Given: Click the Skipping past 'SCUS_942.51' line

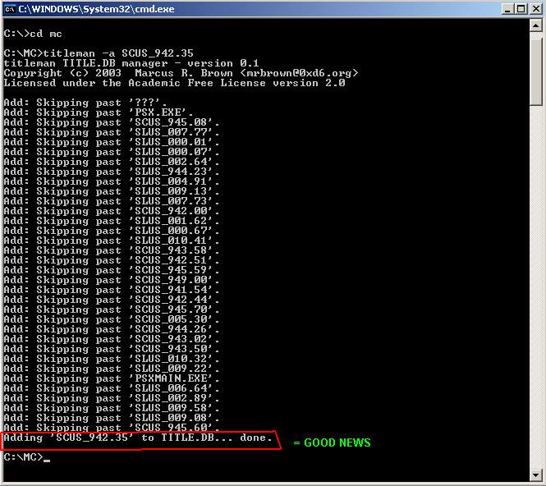Looking at the screenshot, I should (x=112, y=260).
